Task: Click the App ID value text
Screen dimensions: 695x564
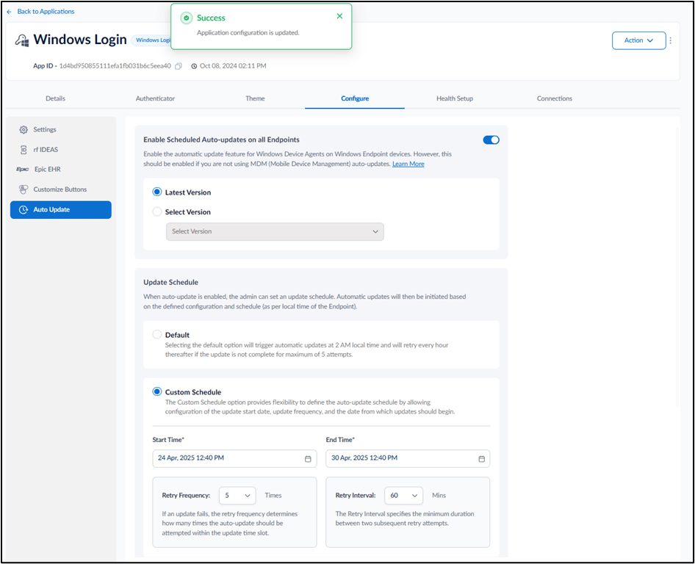Action: (x=115, y=66)
